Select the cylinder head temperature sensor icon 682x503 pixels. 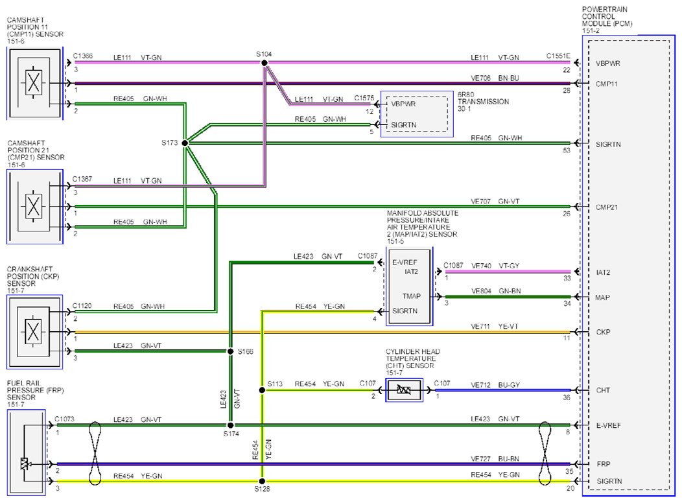(404, 390)
